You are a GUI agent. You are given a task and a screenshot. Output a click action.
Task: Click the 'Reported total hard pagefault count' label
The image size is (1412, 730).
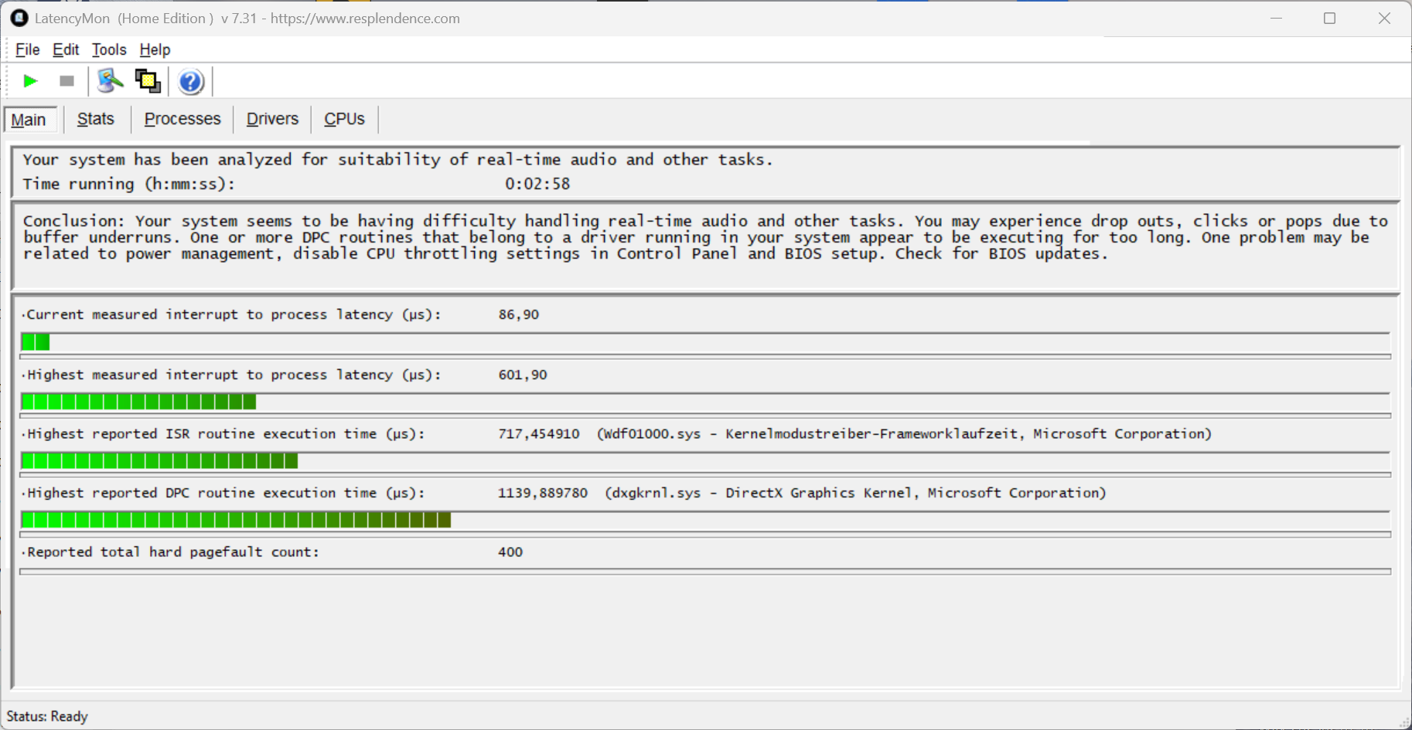173,552
